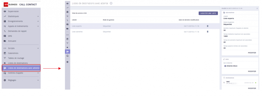262x96 pixels.
Task: Open Enregistrements save icon in collapsed icon sidebar
Action: pyautogui.click(x=68, y=12)
